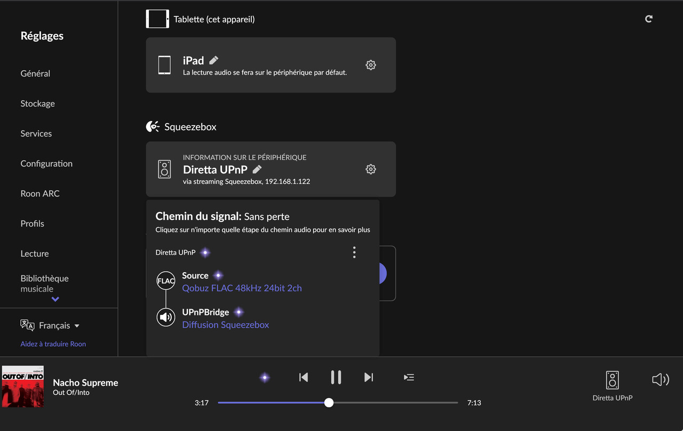Screen dimensions: 683x431
Task: Open volume control speaker icon
Action: (661, 379)
